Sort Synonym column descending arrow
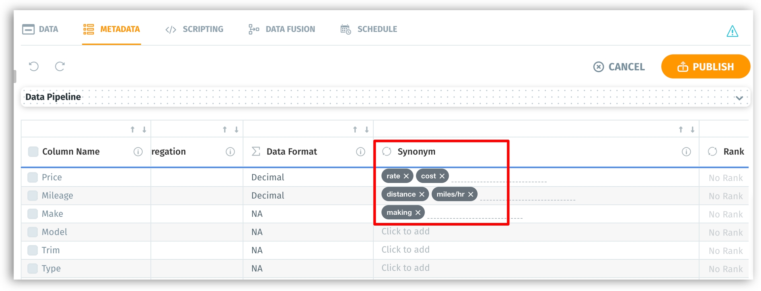Viewport: 761px width, 291px height. coord(693,129)
